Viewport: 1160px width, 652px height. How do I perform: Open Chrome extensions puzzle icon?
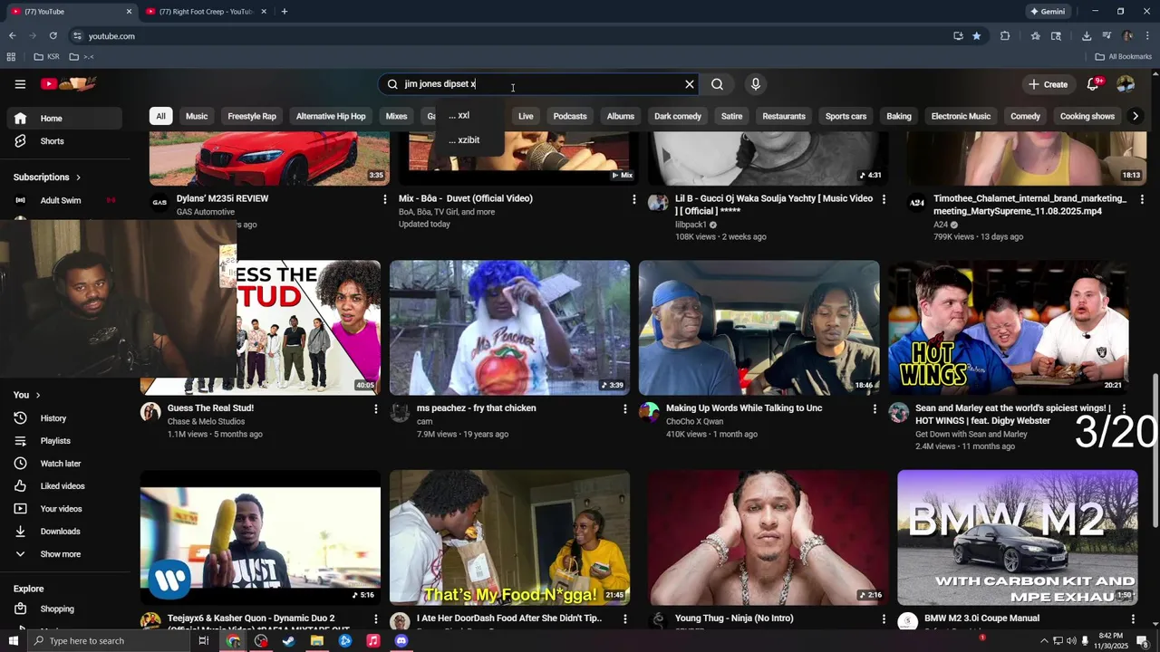tap(1005, 36)
